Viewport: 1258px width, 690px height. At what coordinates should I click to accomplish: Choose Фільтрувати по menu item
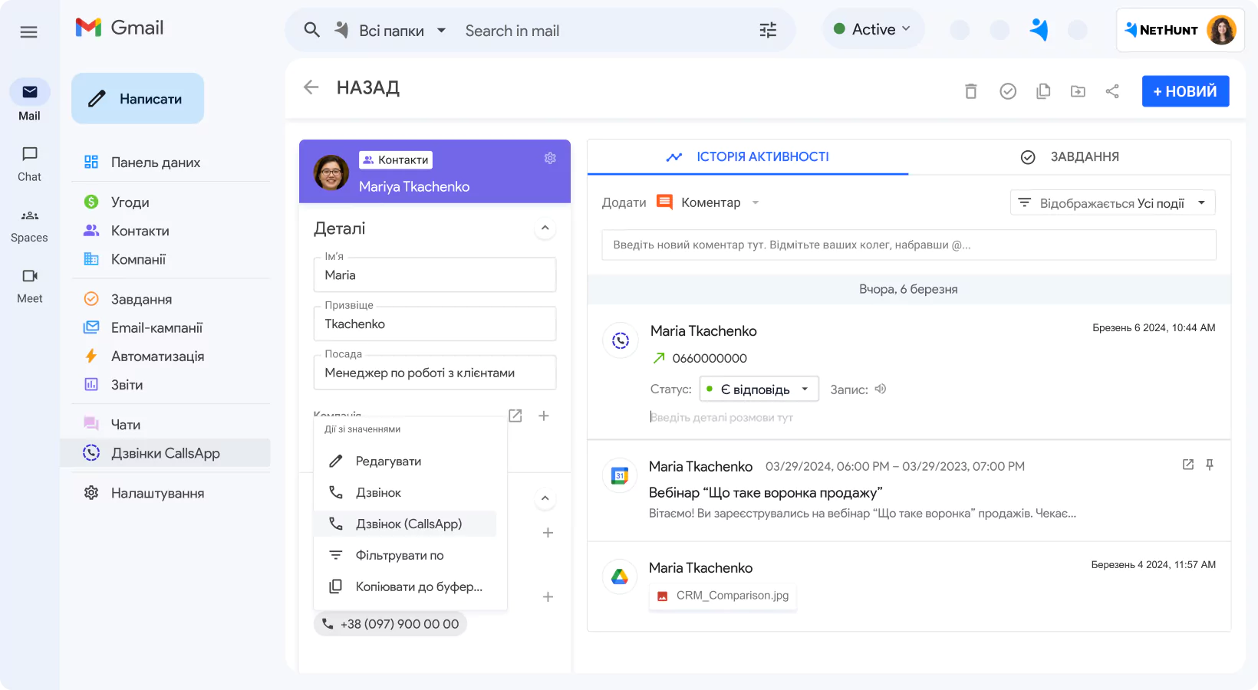click(x=405, y=555)
